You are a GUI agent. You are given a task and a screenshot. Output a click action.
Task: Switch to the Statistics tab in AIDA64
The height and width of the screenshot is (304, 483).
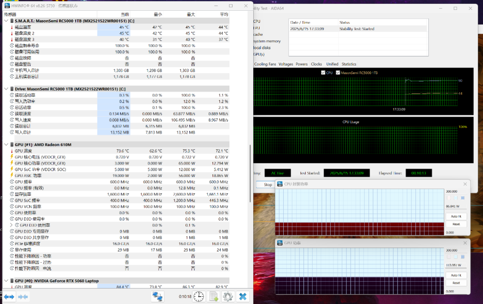pos(349,64)
